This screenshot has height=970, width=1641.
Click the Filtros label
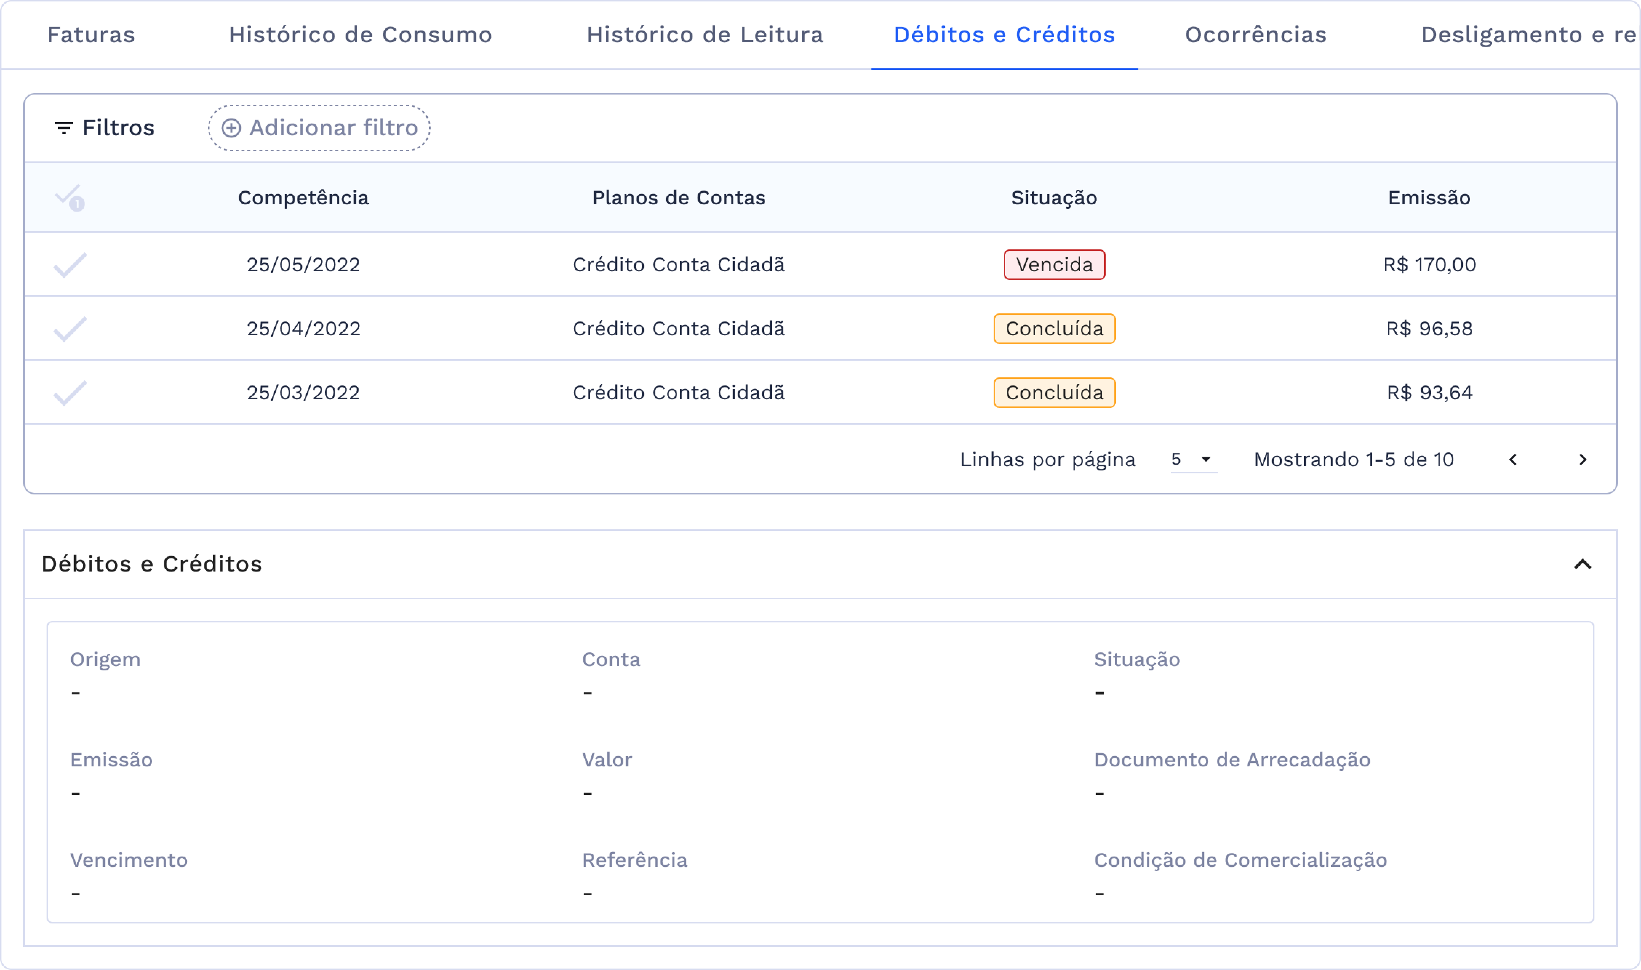coord(118,128)
